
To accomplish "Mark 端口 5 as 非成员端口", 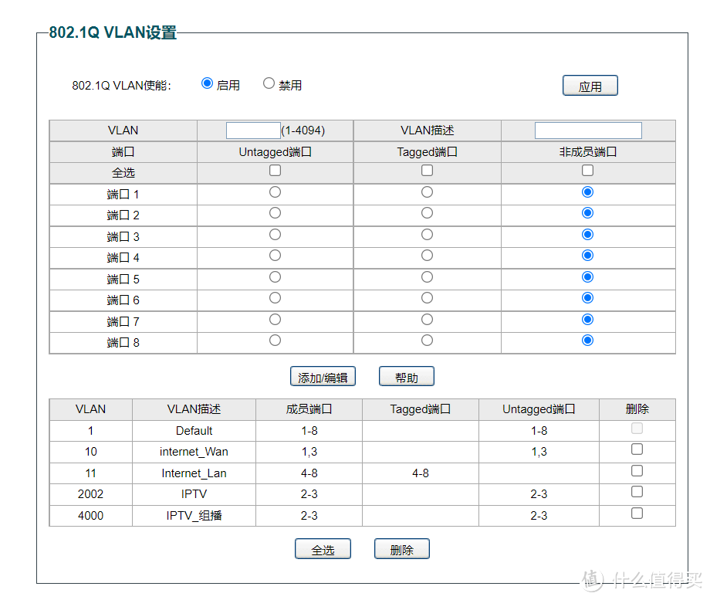I will pos(587,276).
